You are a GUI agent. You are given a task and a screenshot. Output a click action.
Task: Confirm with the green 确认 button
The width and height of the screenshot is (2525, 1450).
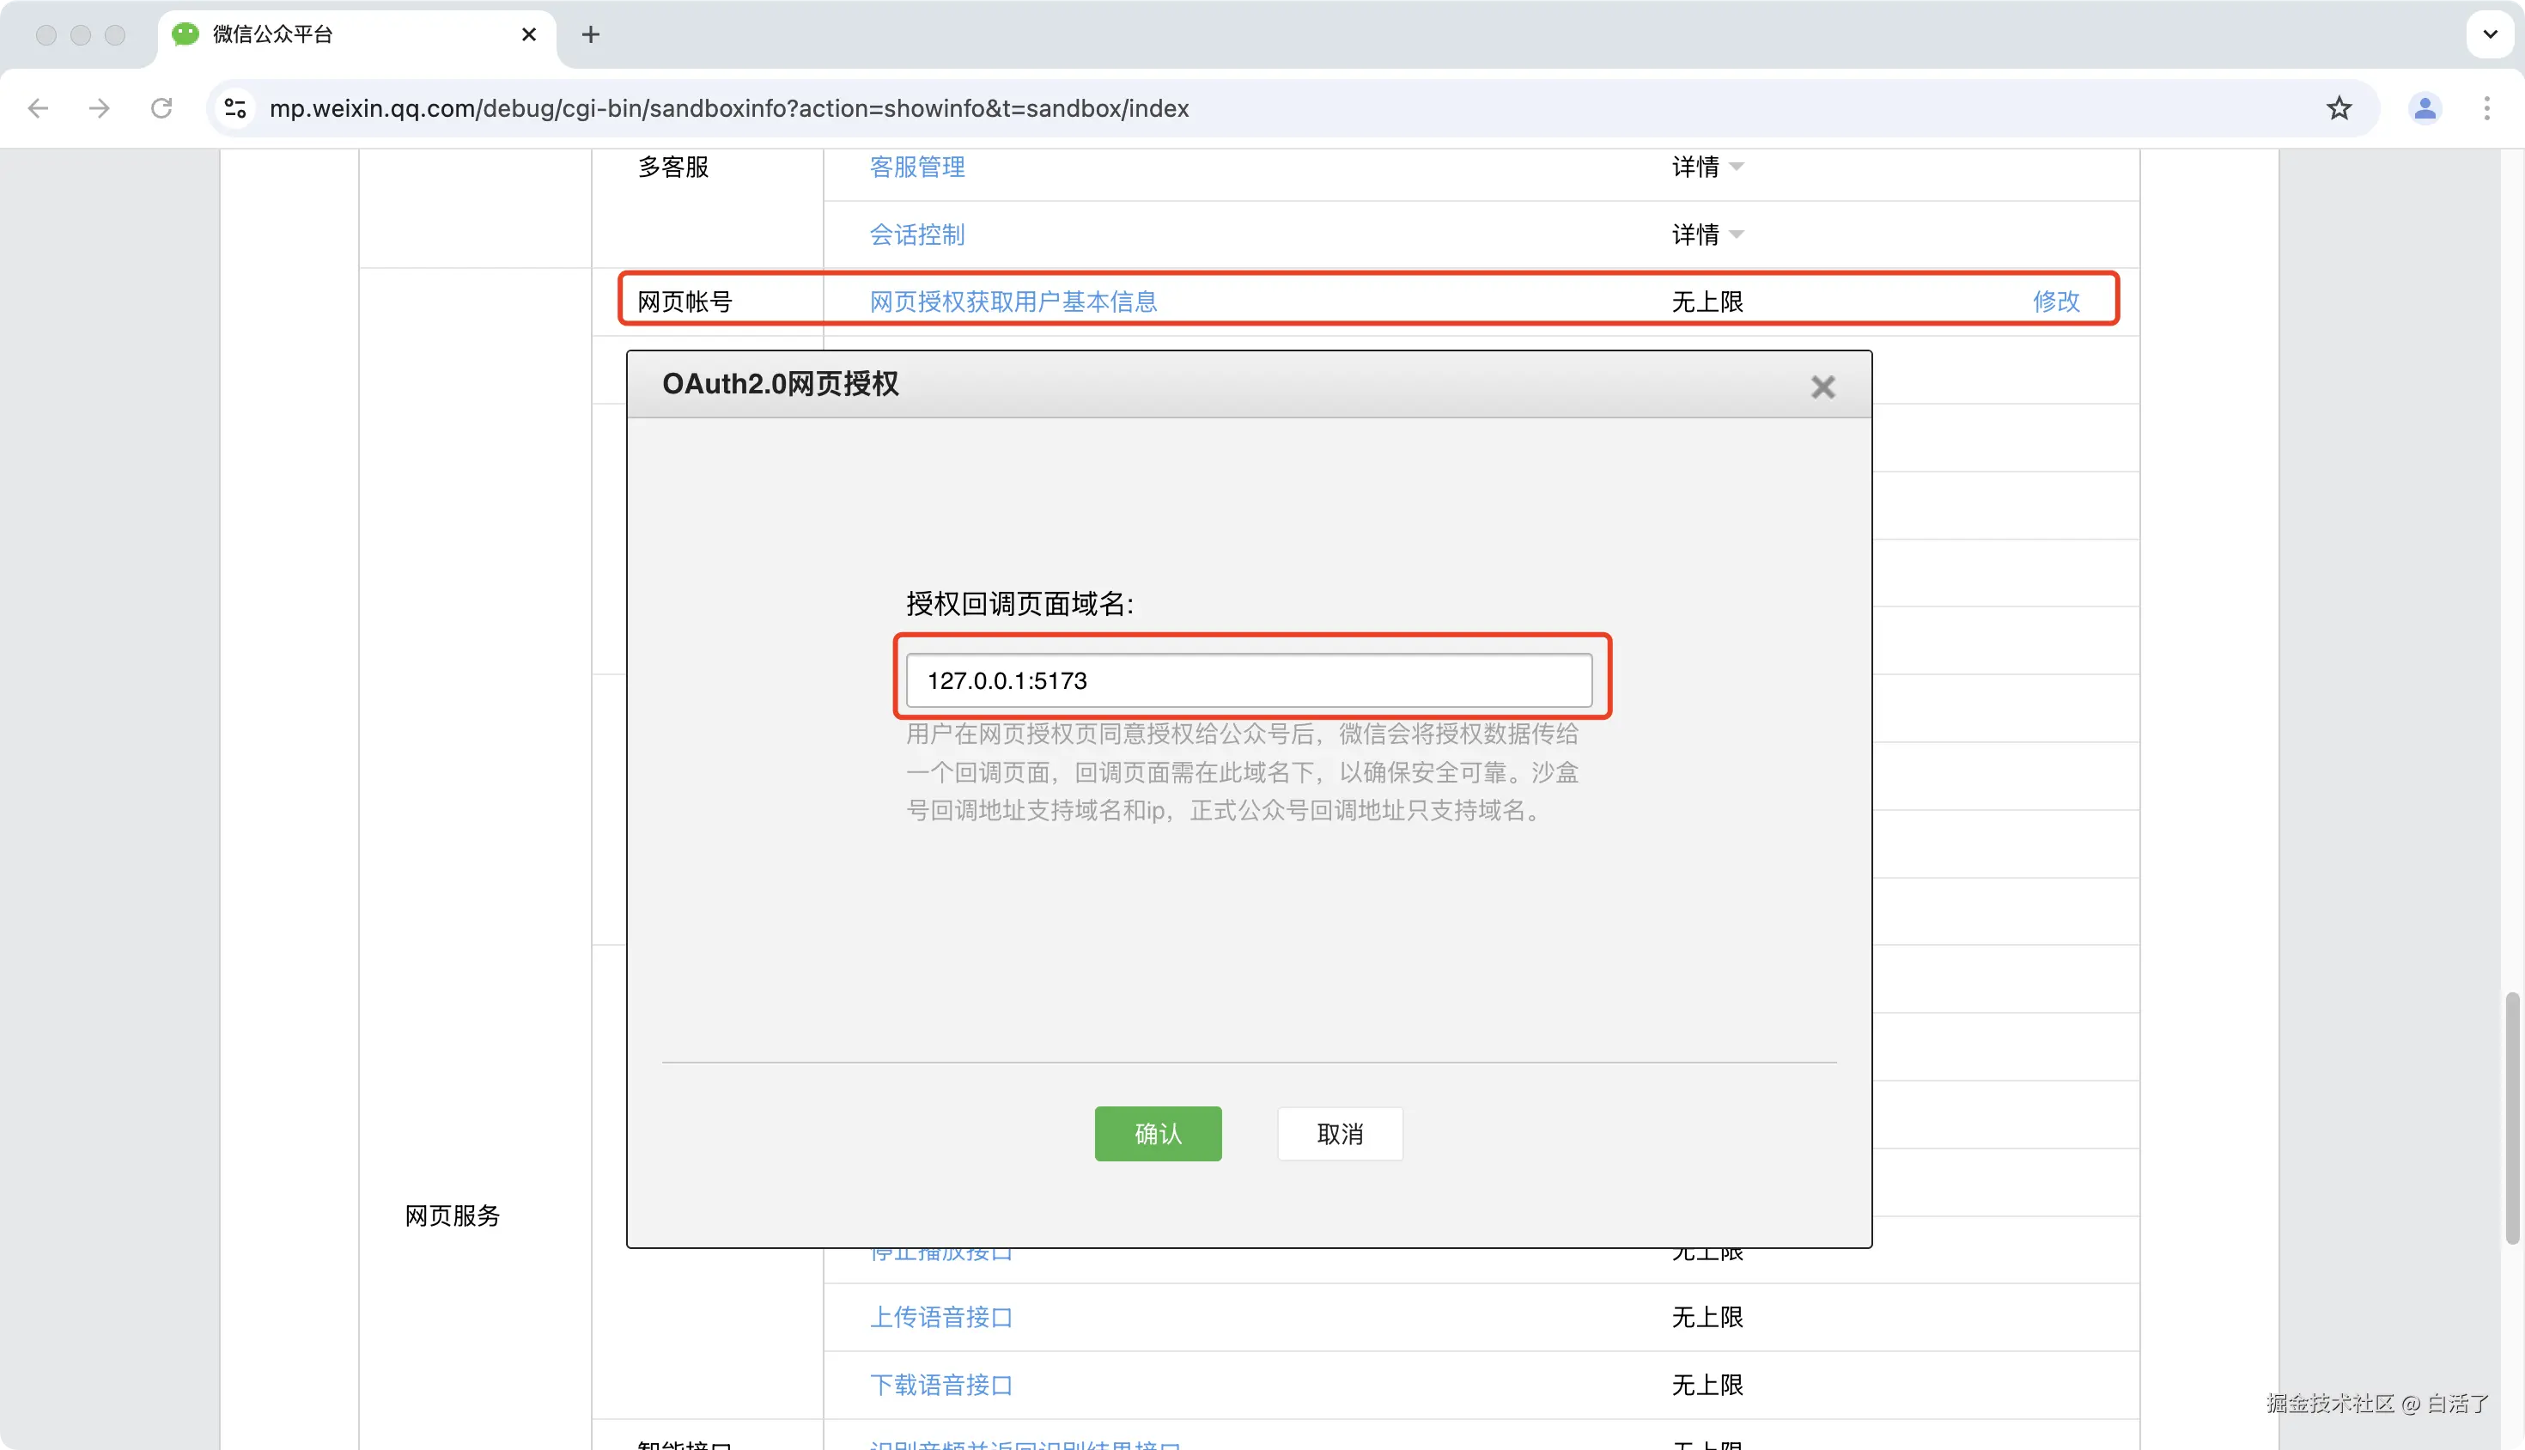click(x=1157, y=1133)
